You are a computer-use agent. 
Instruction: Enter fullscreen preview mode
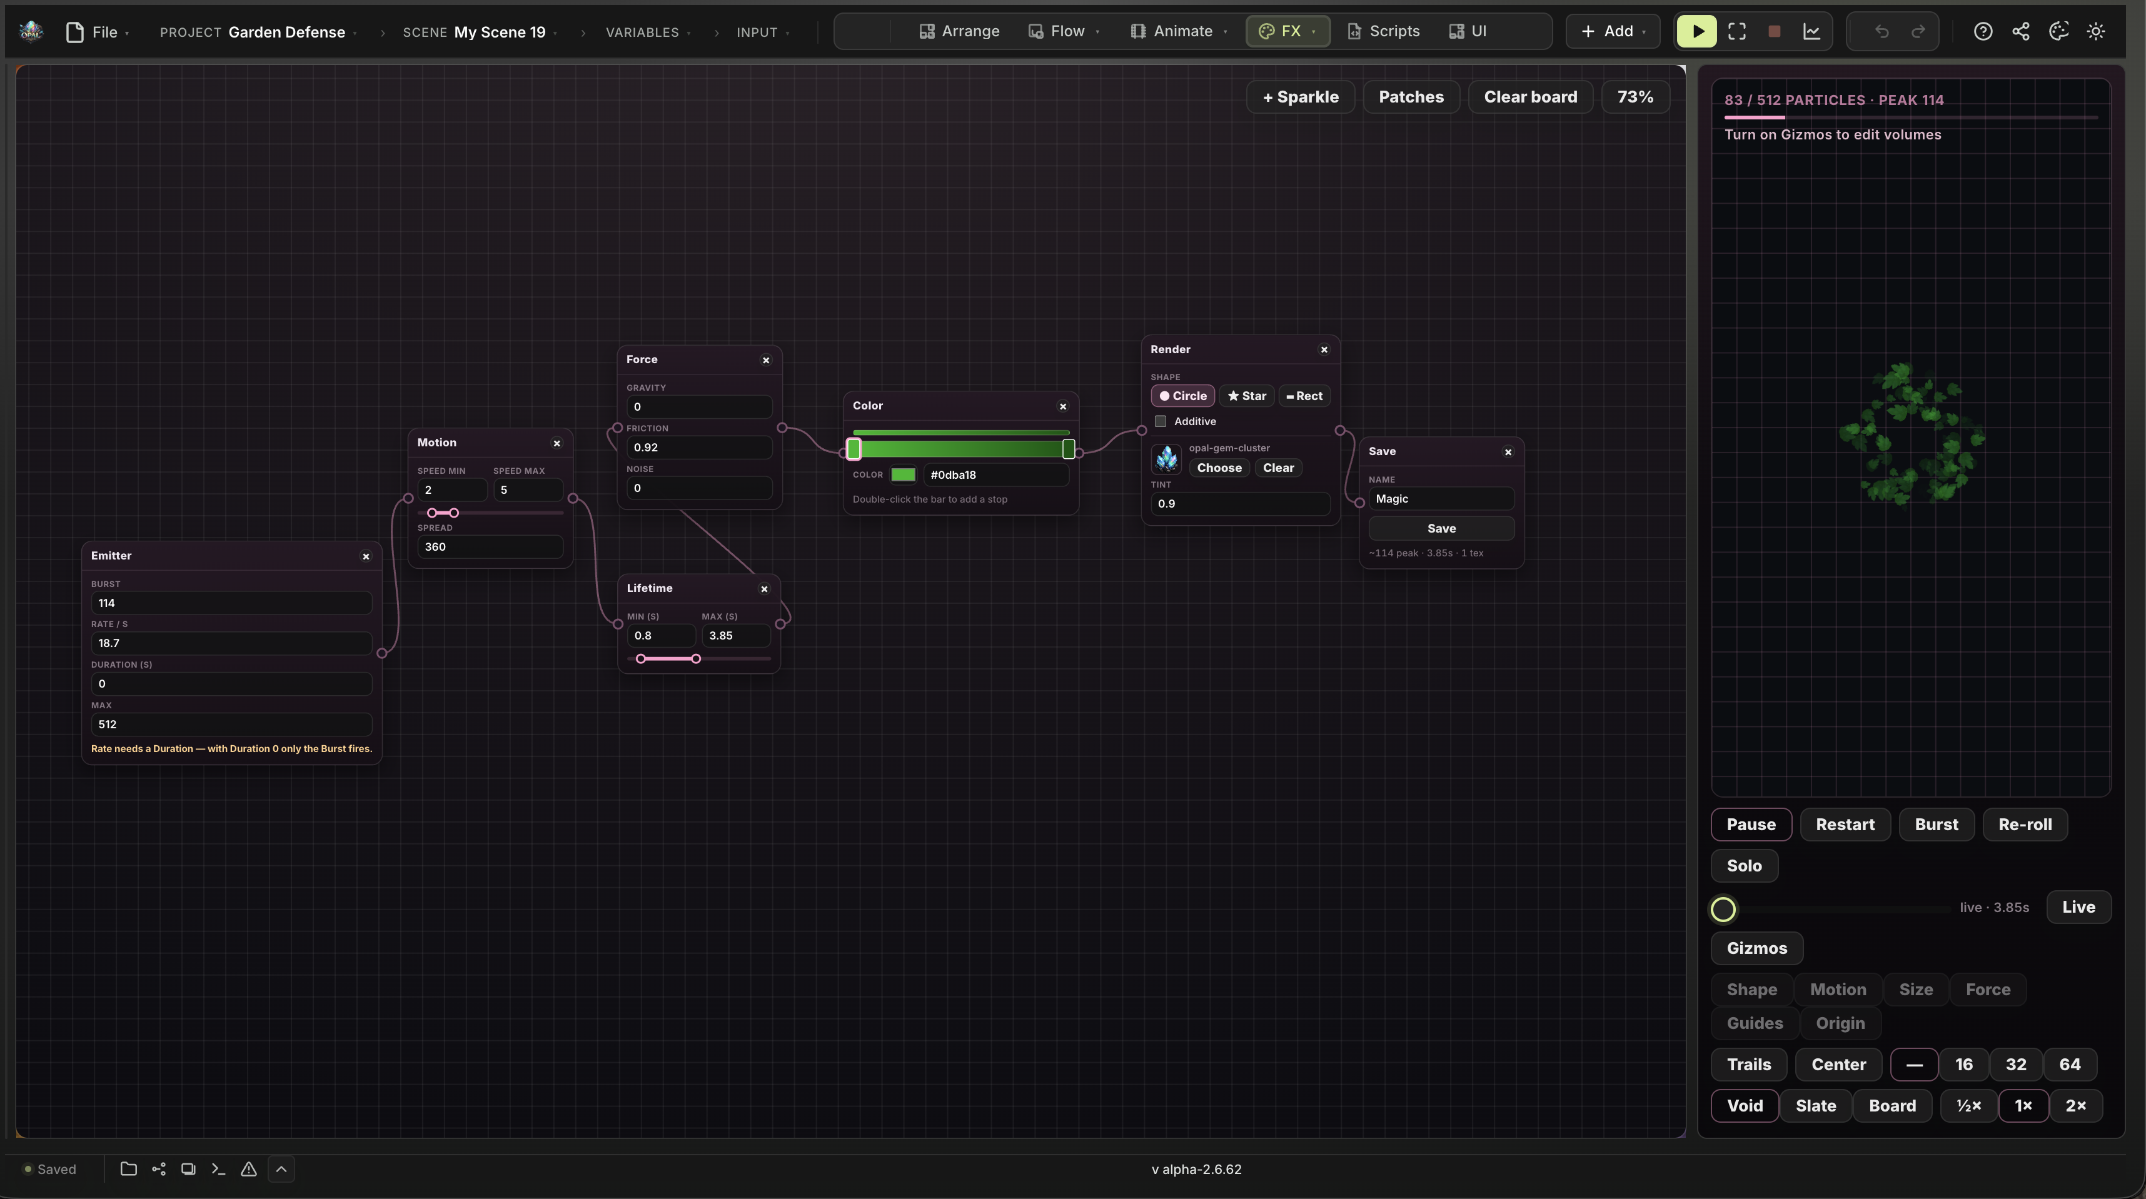coord(1737,32)
